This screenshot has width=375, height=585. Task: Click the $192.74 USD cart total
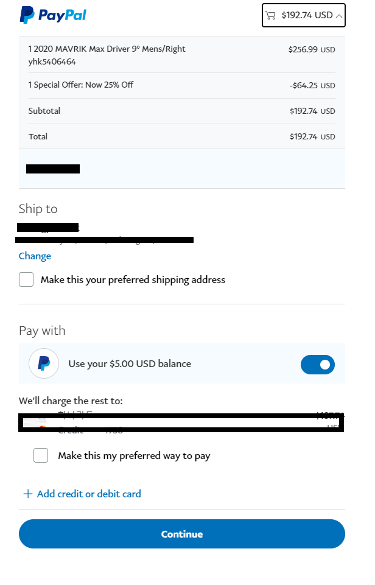point(307,15)
